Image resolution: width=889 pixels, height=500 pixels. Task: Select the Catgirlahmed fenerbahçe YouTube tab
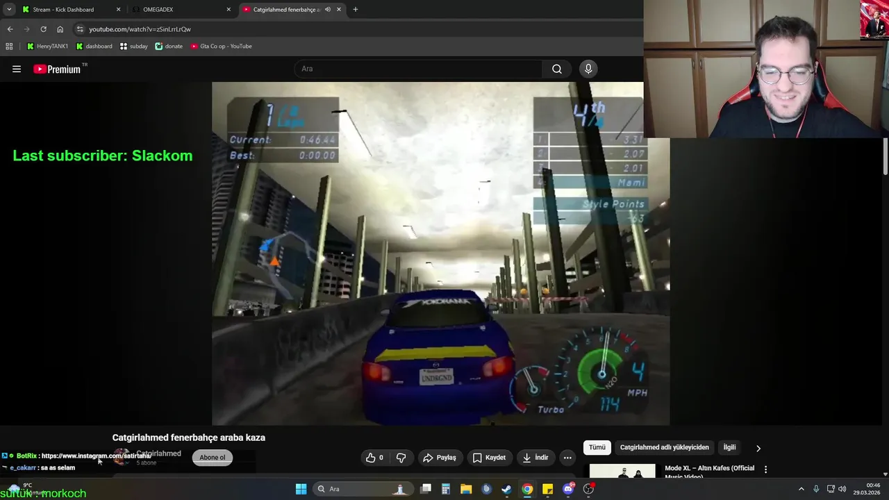point(286,10)
